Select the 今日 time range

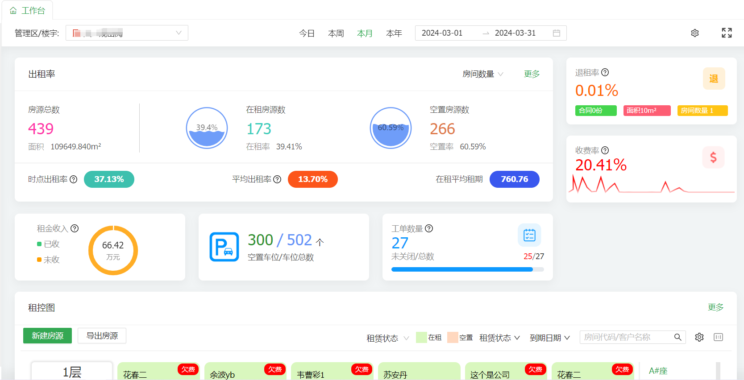307,33
